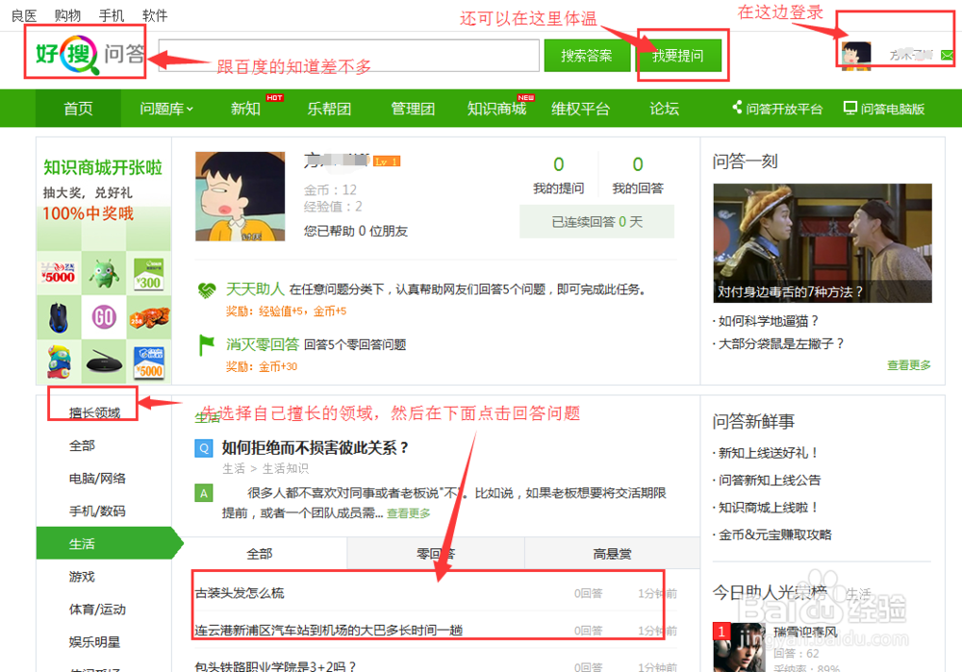Open 大部分袋鼠是左撇子 link
962x672 pixels.
pos(781,343)
